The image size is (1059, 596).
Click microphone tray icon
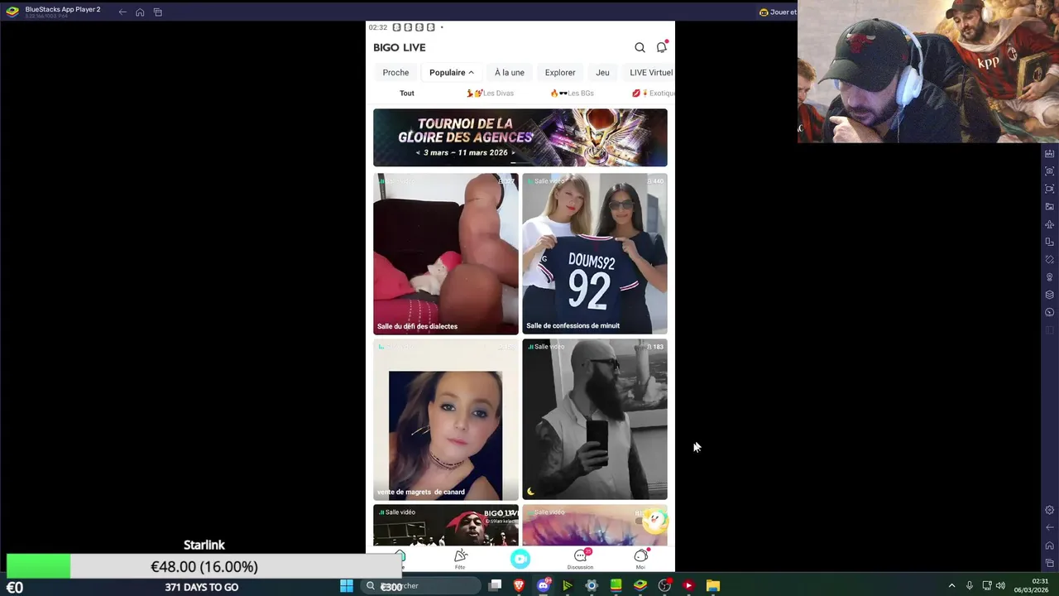pos(970,586)
